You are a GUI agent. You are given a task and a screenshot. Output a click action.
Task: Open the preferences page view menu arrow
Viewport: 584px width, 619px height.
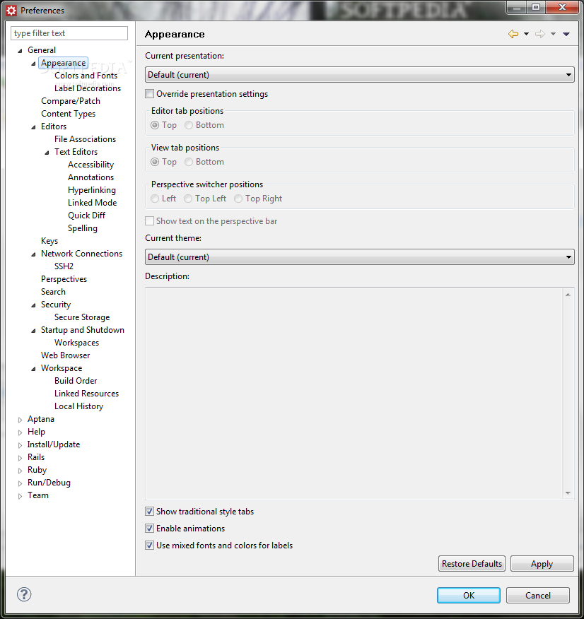(566, 34)
